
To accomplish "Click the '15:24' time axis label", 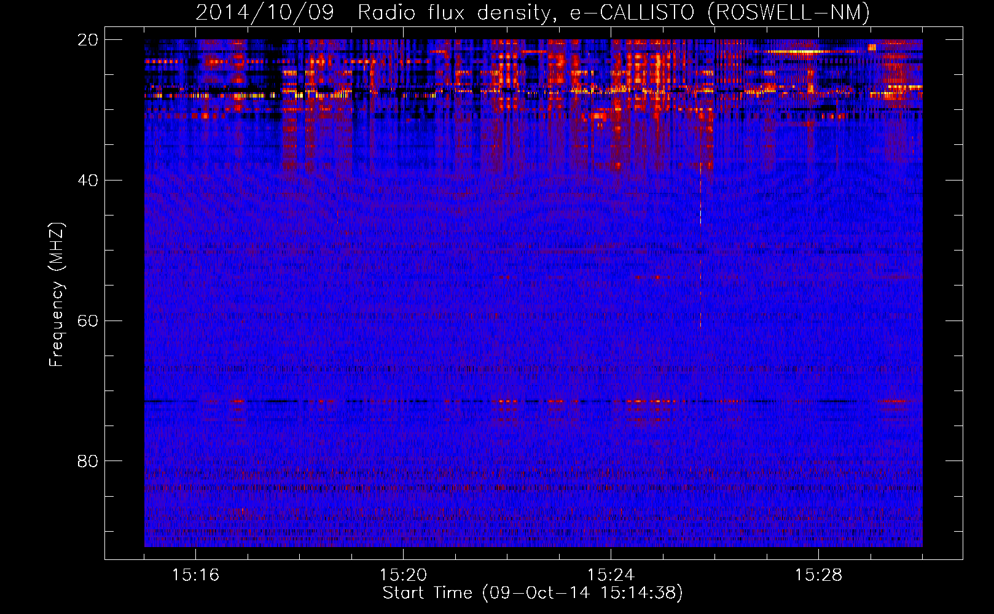I will click(x=611, y=575).
